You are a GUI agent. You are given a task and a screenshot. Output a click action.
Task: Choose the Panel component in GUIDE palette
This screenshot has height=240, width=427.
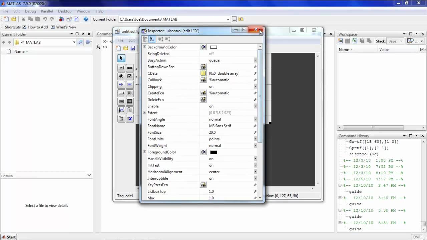[x=130, y=110]
